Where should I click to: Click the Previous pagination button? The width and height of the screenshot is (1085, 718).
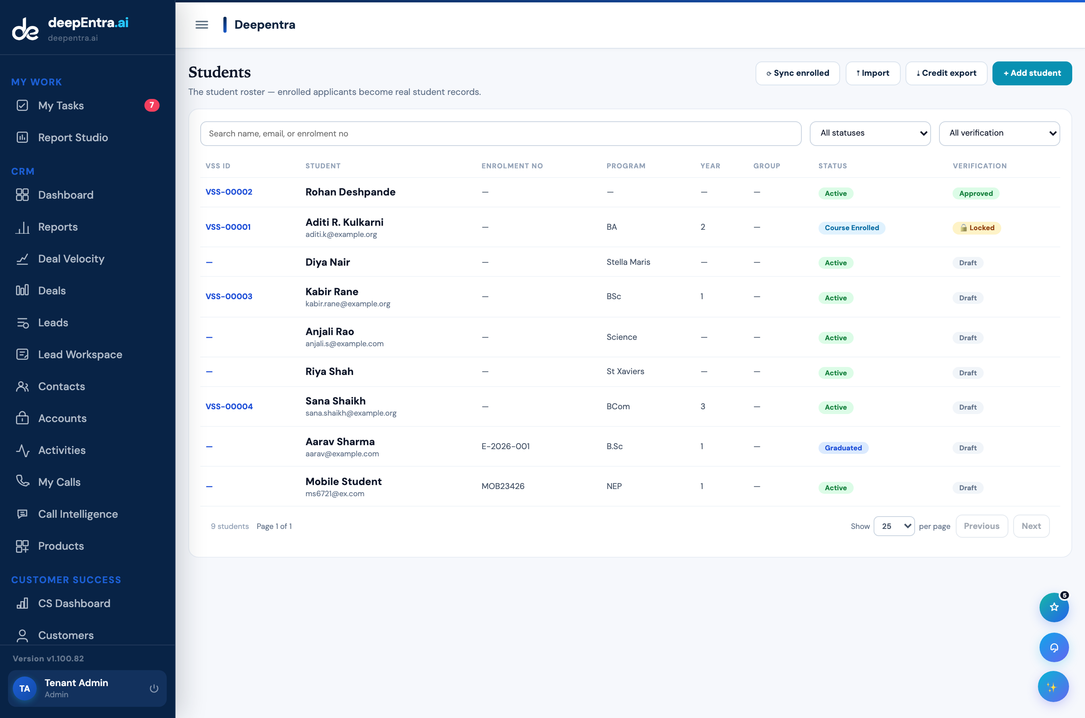[982, 526]
